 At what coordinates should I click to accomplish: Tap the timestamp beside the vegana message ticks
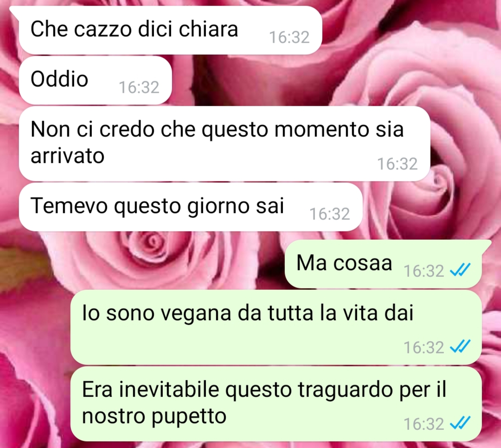424,348
